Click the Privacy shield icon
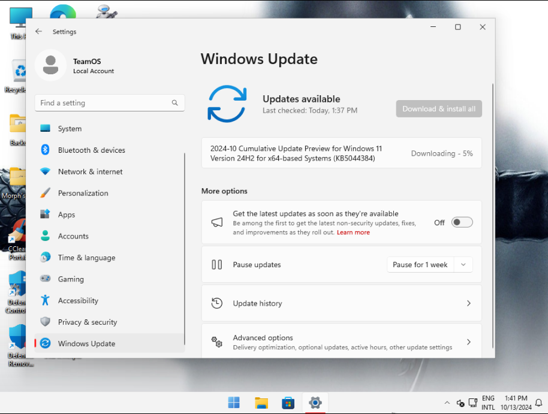548x414 pixels. click(45, 322)
